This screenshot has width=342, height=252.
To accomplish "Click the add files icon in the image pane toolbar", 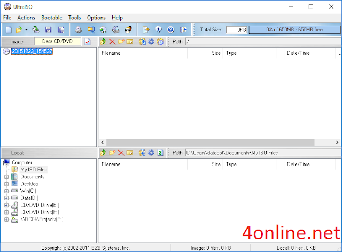I will point(142,42).
